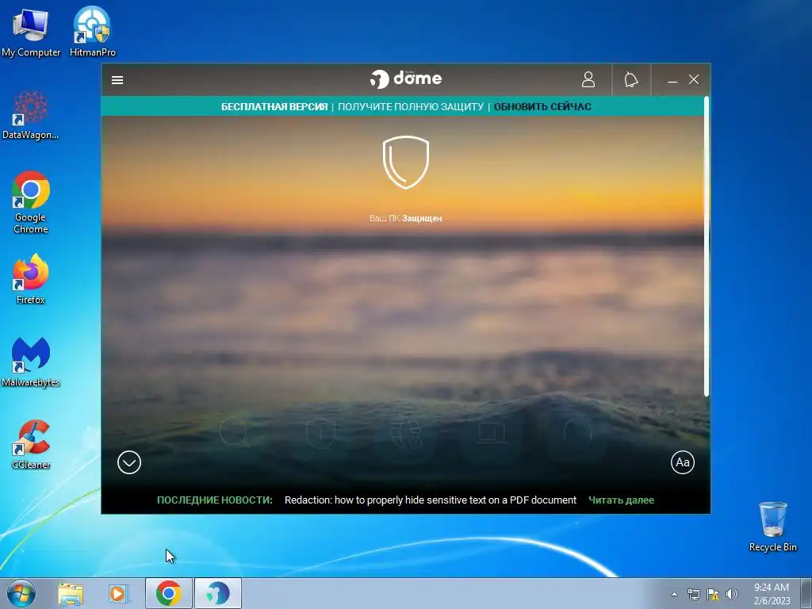This screenshot has height=609, width=812.
Task: Open the notifications bell in Dome
Action: click(630, 80)
